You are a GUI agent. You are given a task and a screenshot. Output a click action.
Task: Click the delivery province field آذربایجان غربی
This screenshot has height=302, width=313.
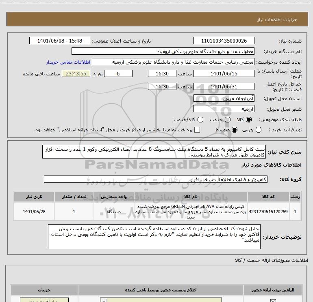(224, 99)
